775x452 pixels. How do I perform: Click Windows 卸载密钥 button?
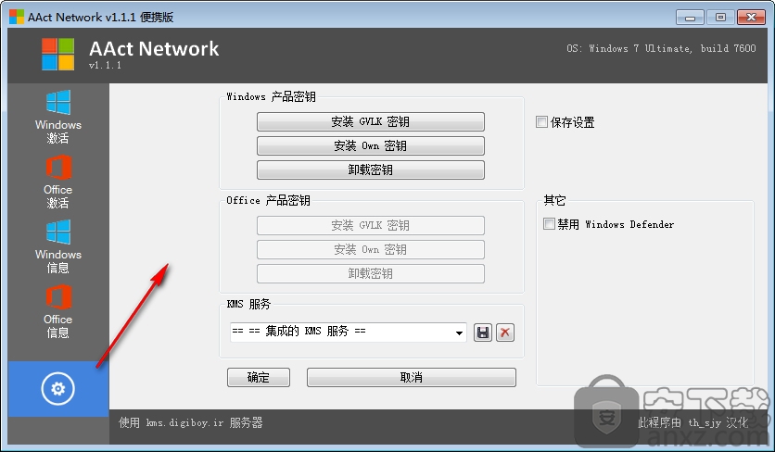[x=370, y=169]
